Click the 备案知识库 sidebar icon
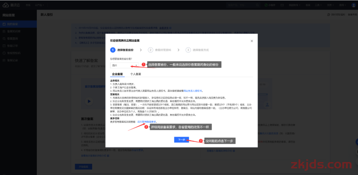 click(4, 31)
